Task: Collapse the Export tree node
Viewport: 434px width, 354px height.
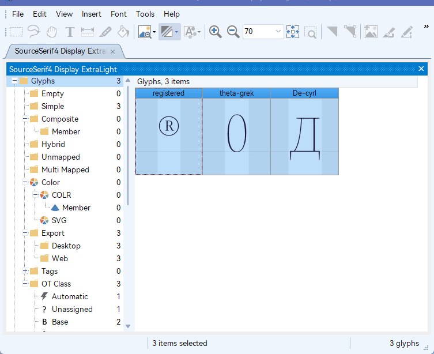Action: (x=25, y=233)
